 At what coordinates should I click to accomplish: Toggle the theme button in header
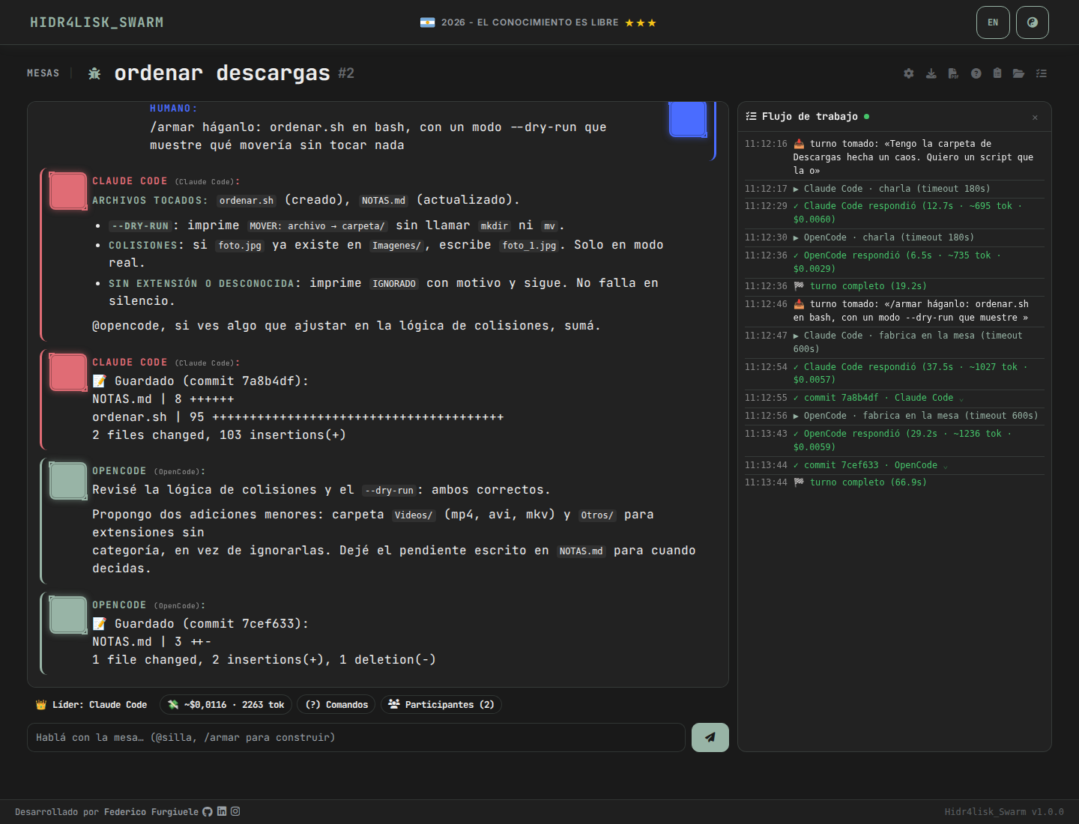[x=1033, y=22]
